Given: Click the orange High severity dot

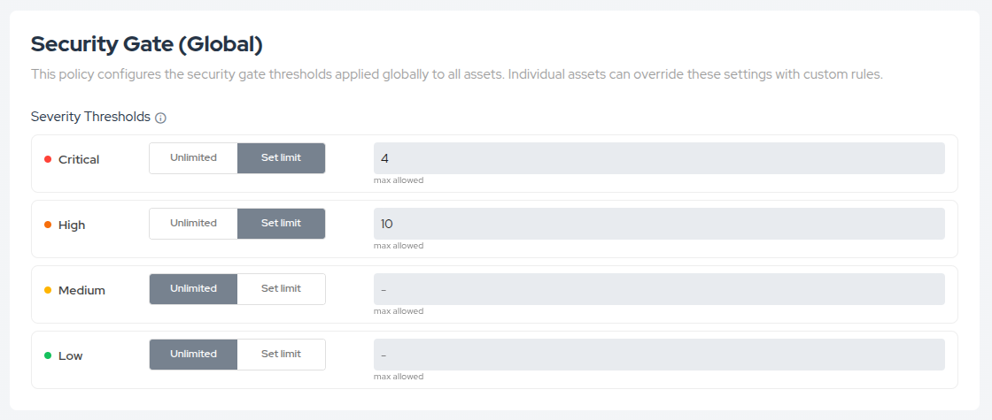Looking at the screenshot, I should pos(48,225).
